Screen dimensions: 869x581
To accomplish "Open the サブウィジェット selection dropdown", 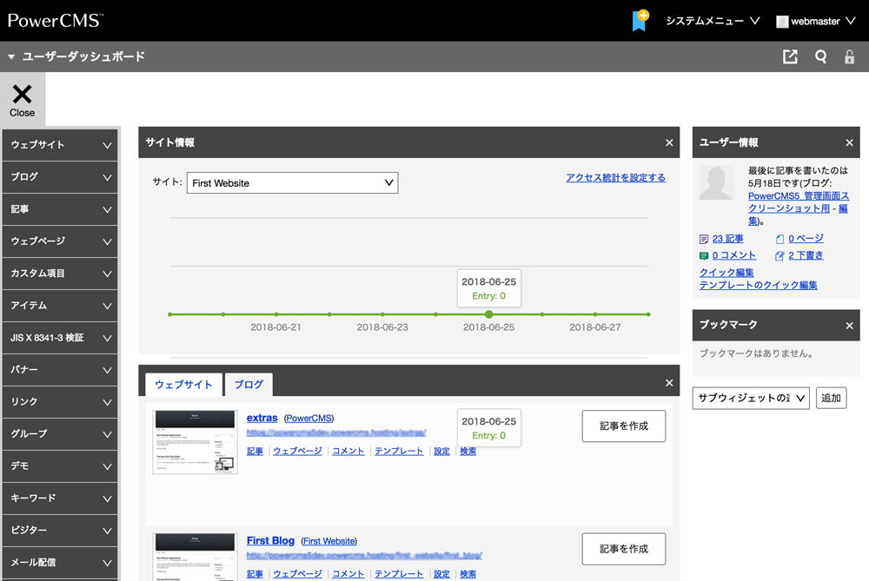I will (x=750, y=397).
